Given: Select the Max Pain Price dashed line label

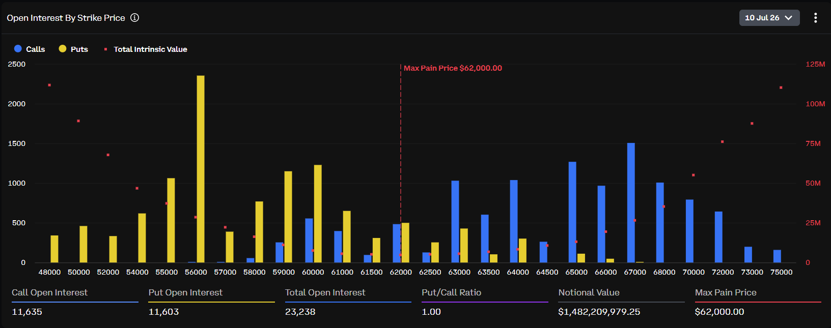Looking at the screenshot, I should click(453, 68).
